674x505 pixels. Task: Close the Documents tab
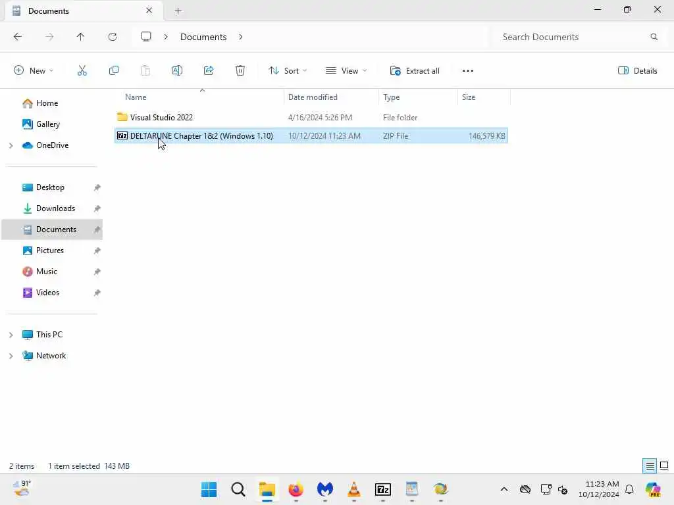(149, 11)
